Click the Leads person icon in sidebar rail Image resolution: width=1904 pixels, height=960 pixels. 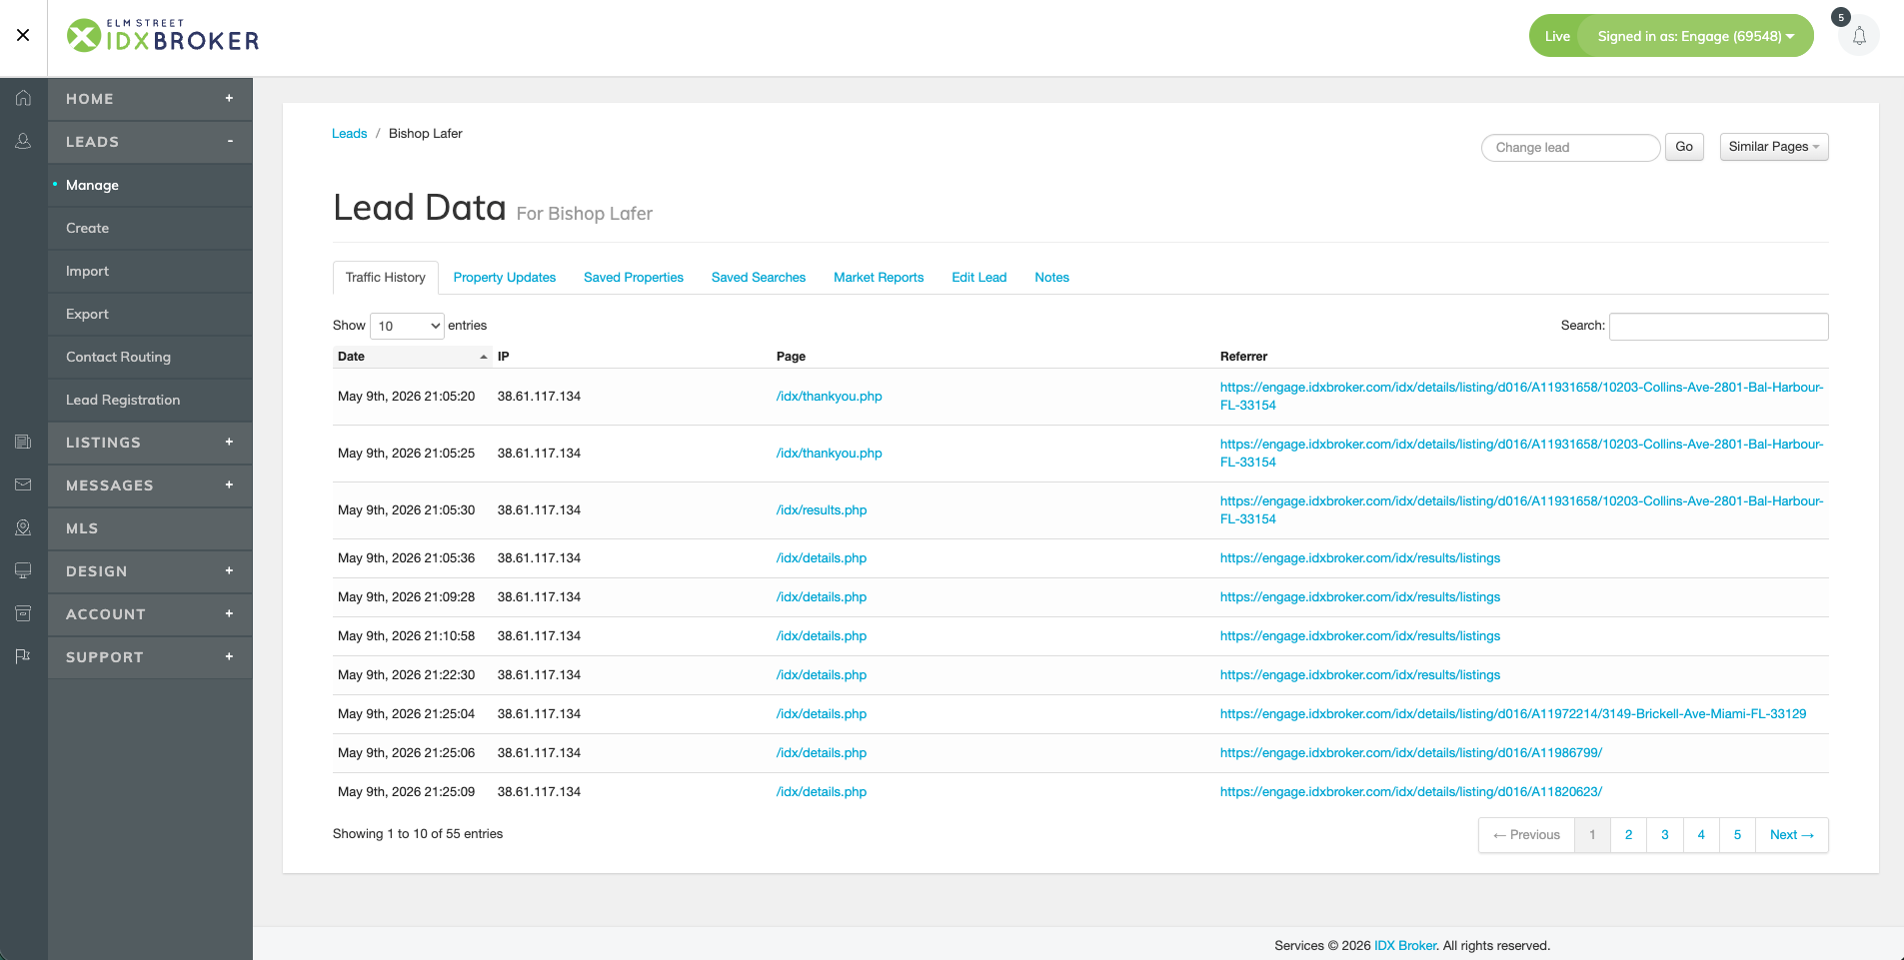click(x=23, y=141)
